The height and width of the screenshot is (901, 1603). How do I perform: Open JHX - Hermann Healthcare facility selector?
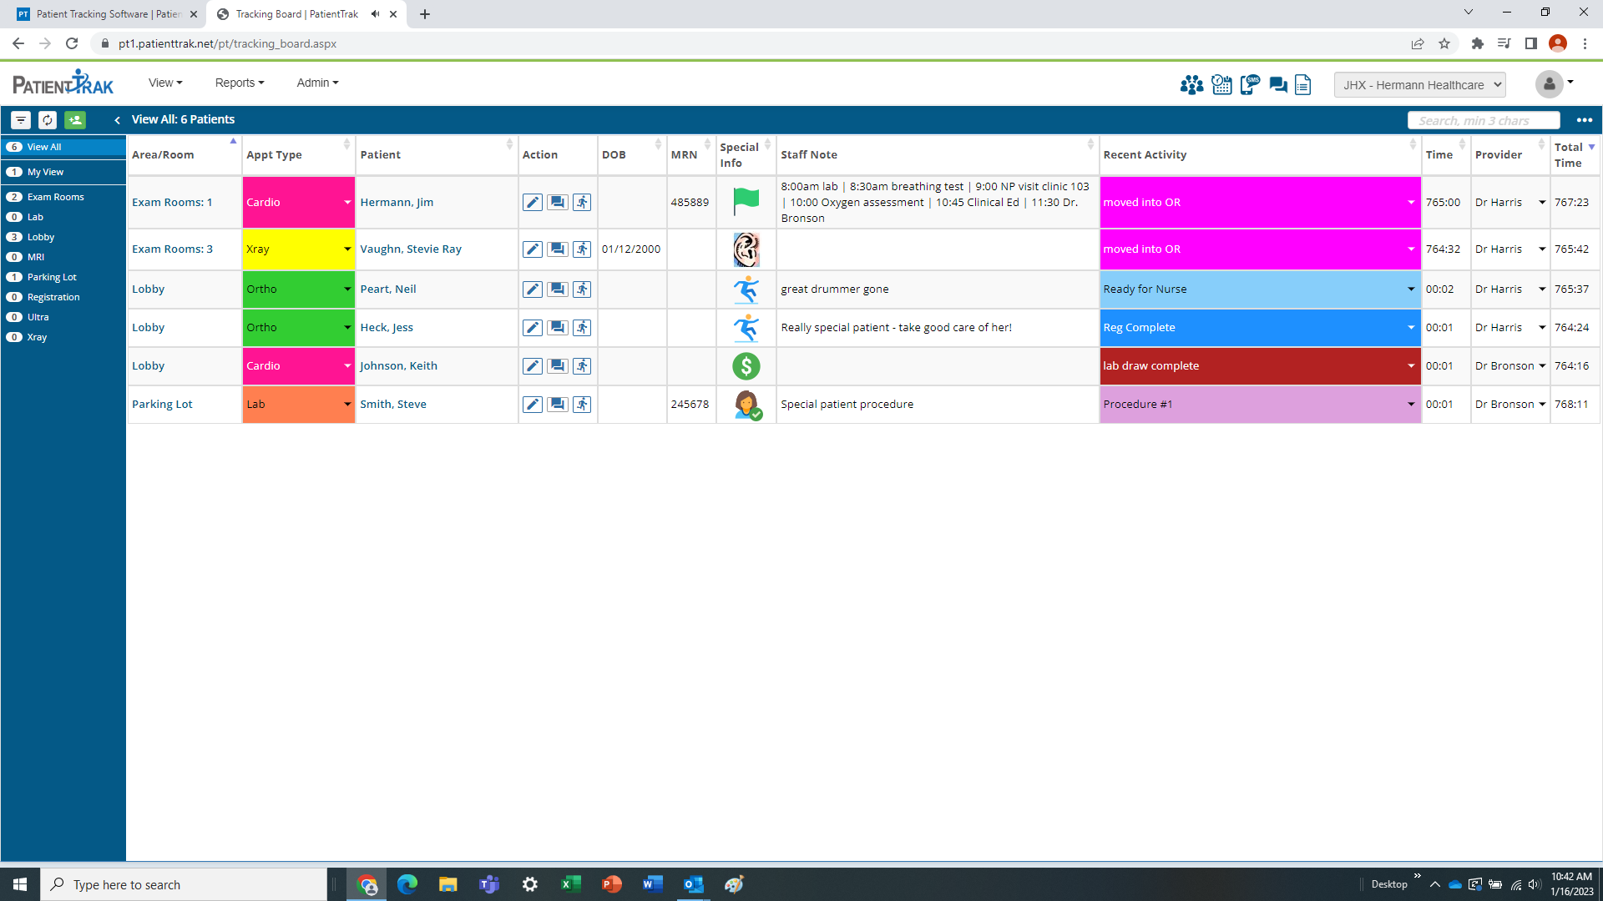[1419, 84]
